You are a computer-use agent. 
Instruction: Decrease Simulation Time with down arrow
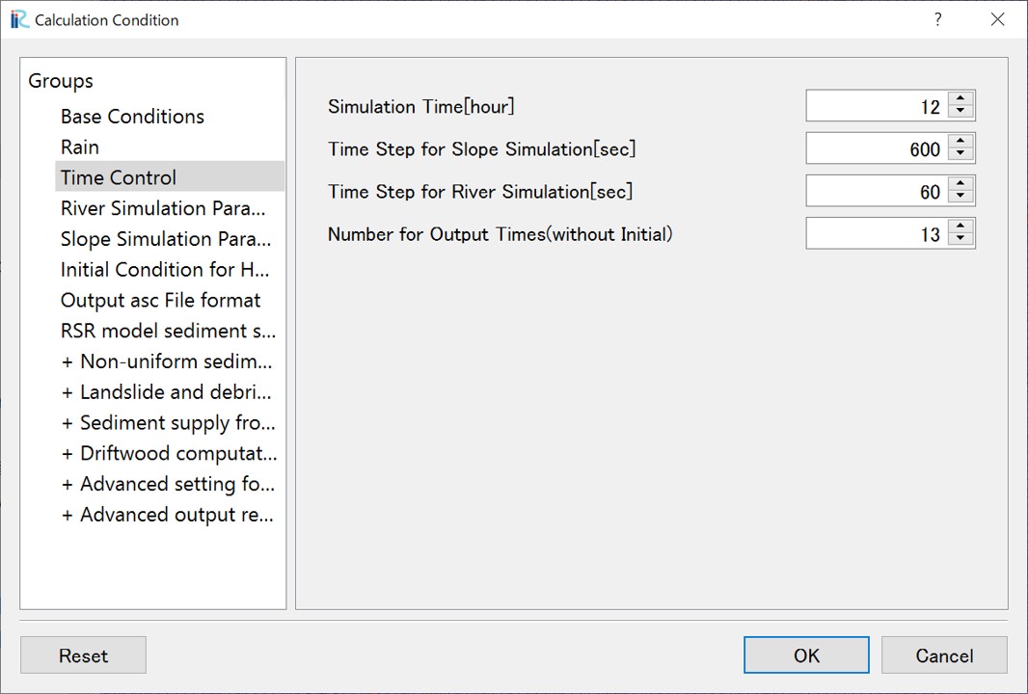point(960,113)
